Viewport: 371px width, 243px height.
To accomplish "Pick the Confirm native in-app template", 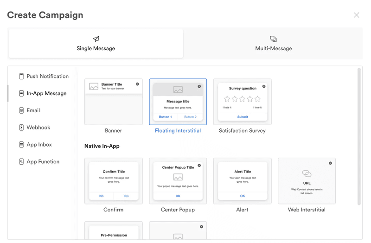I will point(114,181).
